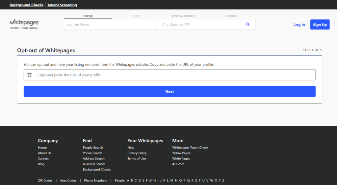Open Yellow Pages link
The height and width of the screenshot is (185, 337).
tap(181, 153)
